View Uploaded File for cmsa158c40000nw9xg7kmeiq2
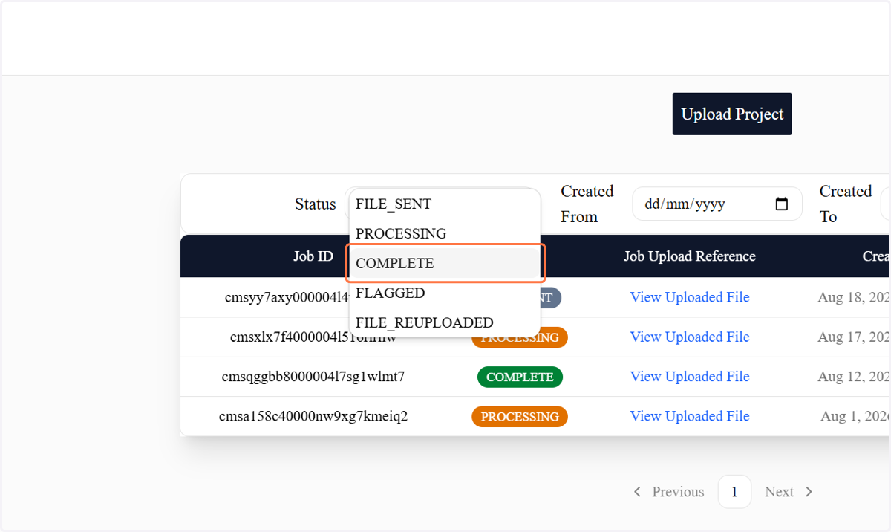891x532 pixels. click(690, 416)
